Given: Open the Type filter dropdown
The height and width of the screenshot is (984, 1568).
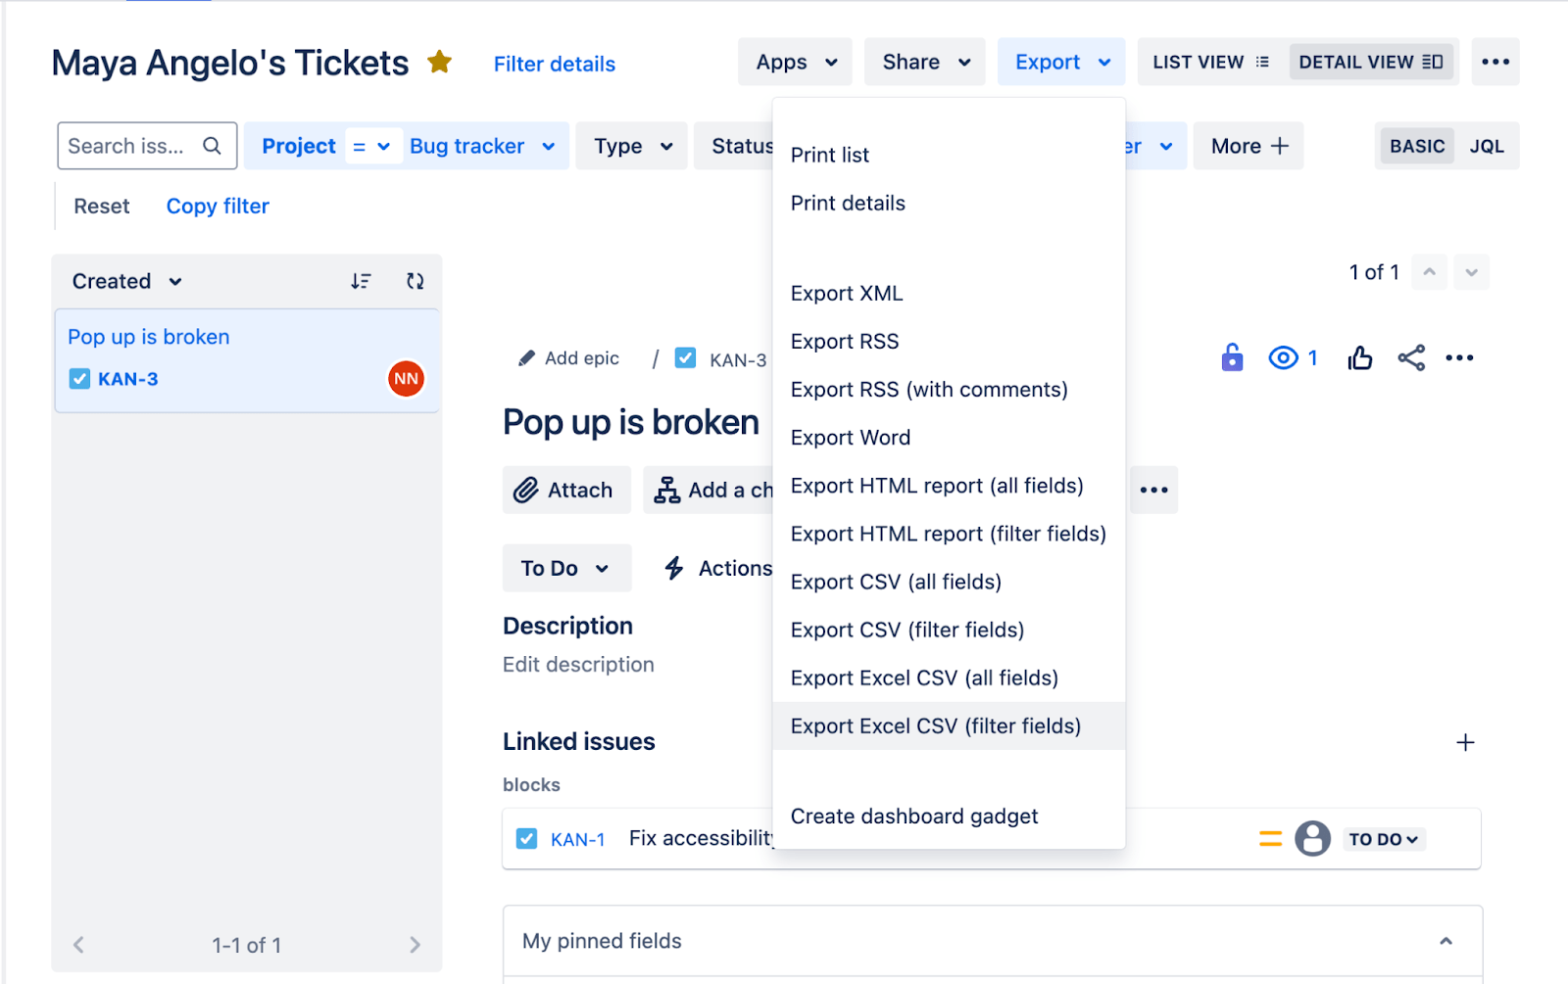Looking at the screenshot, I should tap(631, 145).
